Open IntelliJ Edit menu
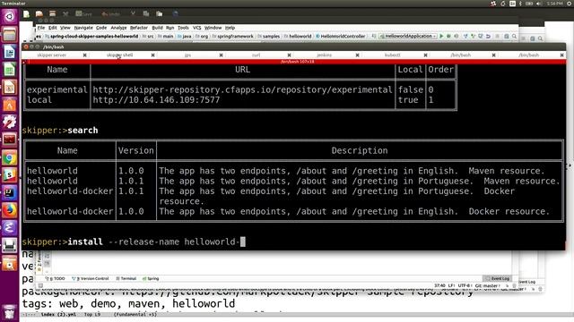The image size is (574, 322). [53, 28]
